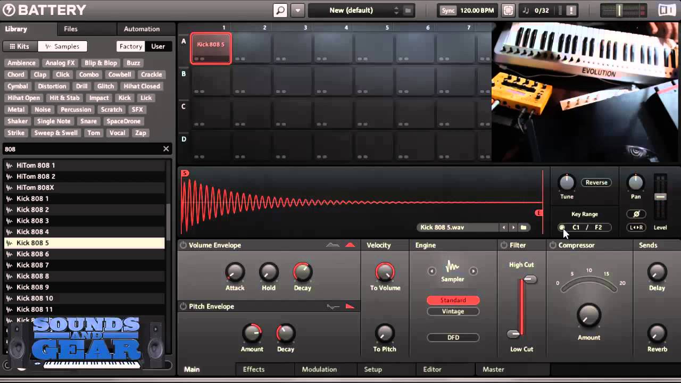This screenshot has height=383, width=681.
Task: Select the Factory content button
Action: [x=131, y=46]
